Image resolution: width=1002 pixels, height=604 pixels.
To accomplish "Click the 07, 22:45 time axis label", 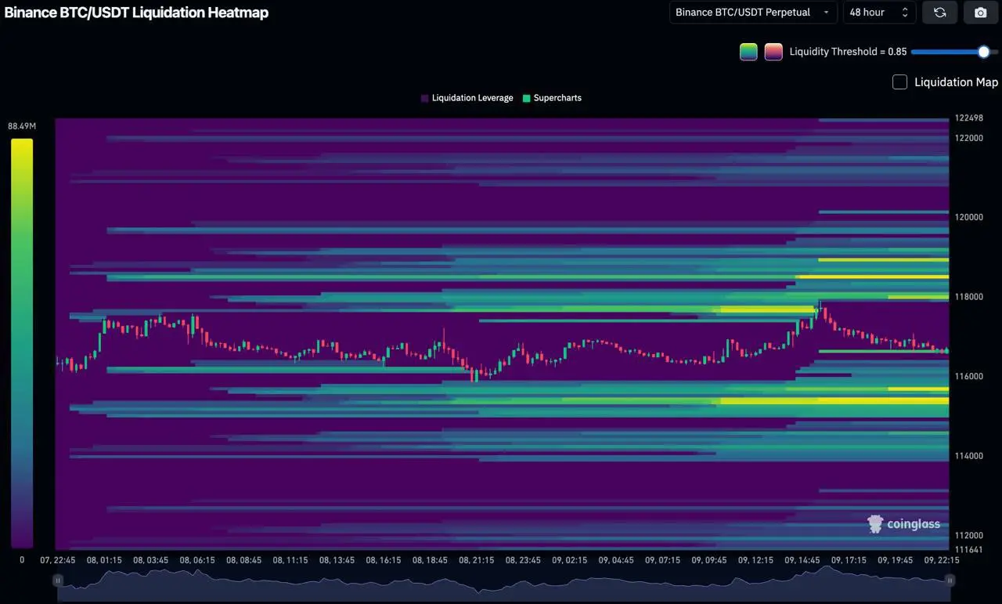I will pyautogui.click(x=58, y=561).
